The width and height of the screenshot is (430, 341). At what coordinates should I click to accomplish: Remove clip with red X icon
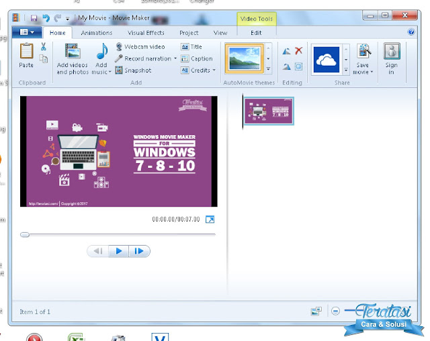click(298, 50)
